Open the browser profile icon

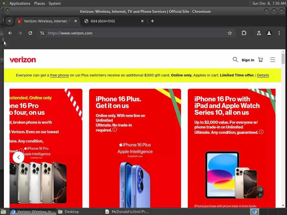269,33
